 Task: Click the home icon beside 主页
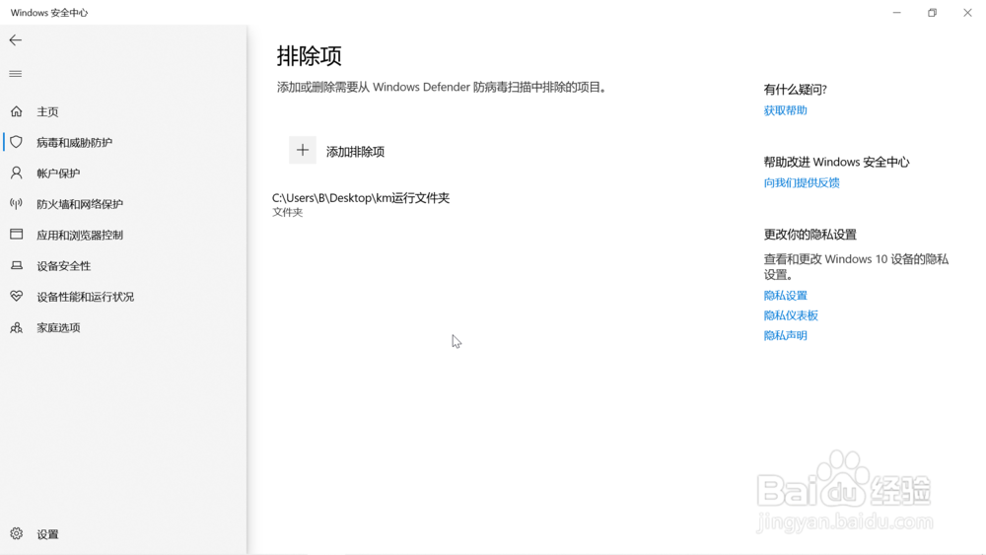(x=17, y=111)
